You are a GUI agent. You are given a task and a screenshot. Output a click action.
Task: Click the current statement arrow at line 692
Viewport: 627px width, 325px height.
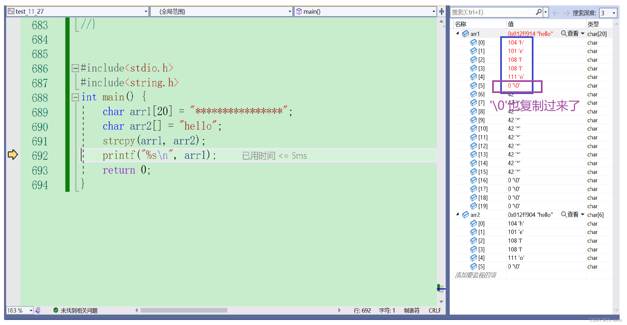click(x=13, y=154)
